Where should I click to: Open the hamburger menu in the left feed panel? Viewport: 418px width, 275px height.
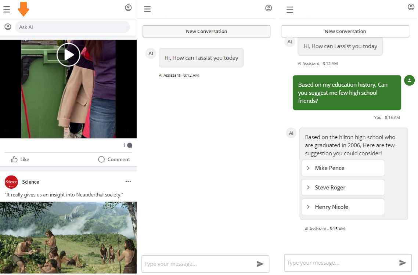(7, 9)
